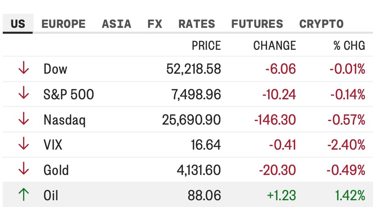Show the RATES tab

pos(197,24)
